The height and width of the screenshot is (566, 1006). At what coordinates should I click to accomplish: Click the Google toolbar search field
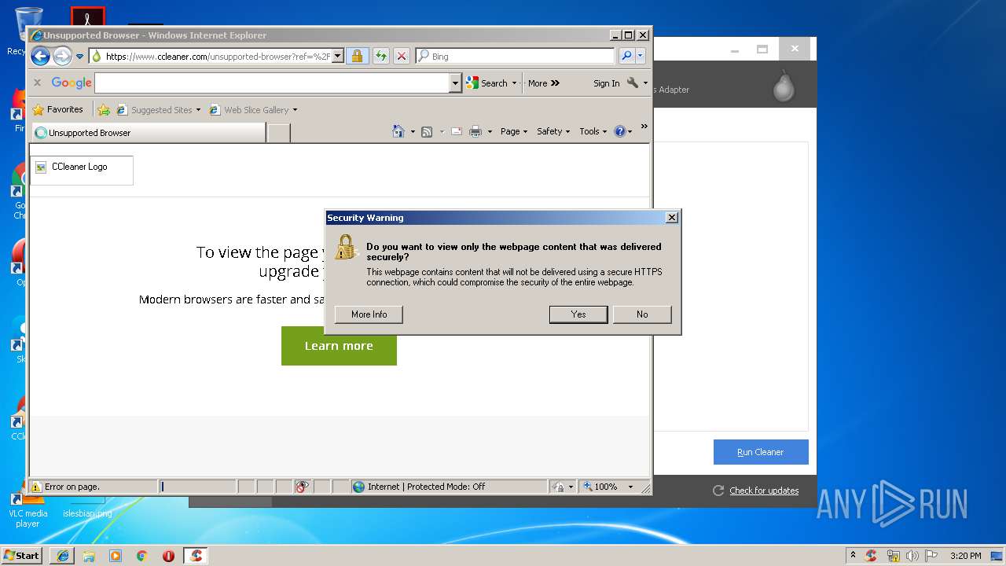click(x=272, y=83)
